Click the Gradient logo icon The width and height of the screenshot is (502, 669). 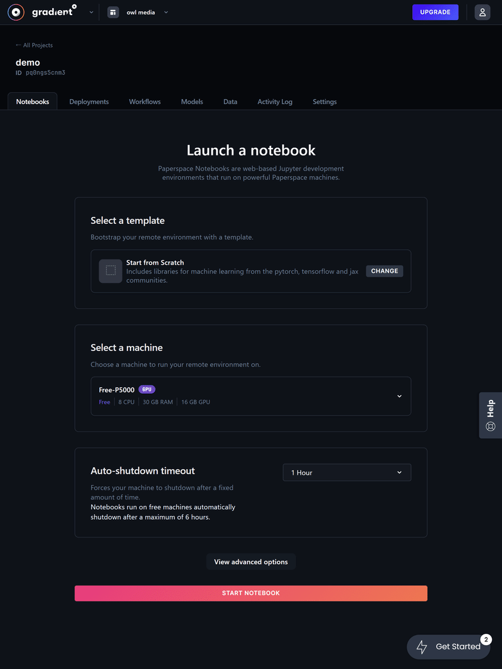click(x=16, y=13)
